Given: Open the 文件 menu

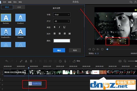Looking at the screenshot, I should (x=4, y=2).
